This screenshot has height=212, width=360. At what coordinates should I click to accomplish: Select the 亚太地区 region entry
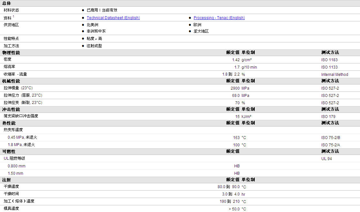pyautogui.click(x=201, y=31)
